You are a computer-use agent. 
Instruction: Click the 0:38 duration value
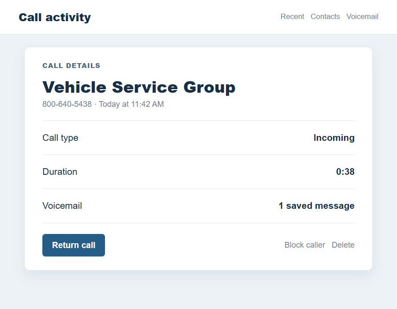345,172
